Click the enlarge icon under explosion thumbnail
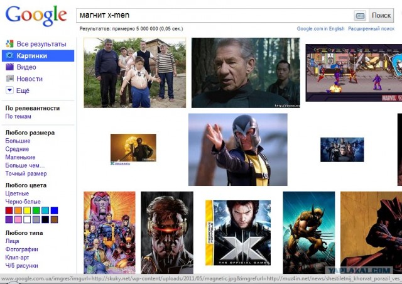Viewport: 402px width, 284px height. pyautogui.click(x=112, y=163)
